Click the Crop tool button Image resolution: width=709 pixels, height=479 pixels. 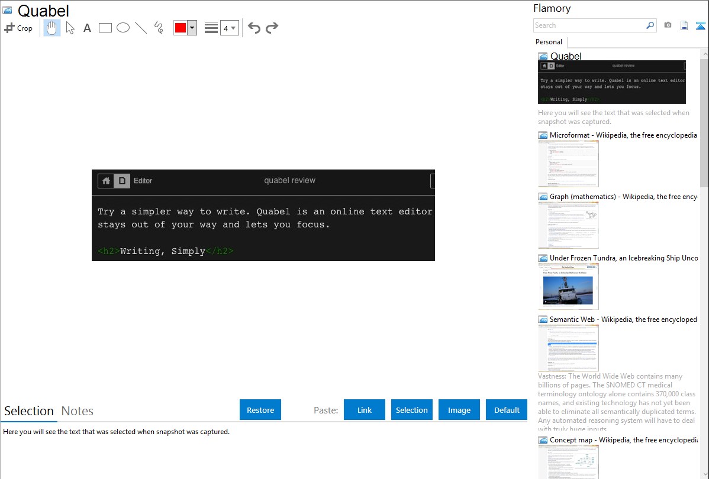click(x=18, y=28)
